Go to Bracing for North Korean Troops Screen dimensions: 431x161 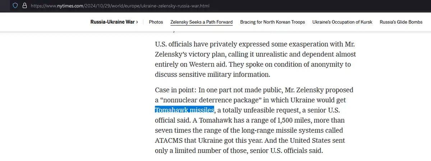pyautogui.click(x=272, y=22)
